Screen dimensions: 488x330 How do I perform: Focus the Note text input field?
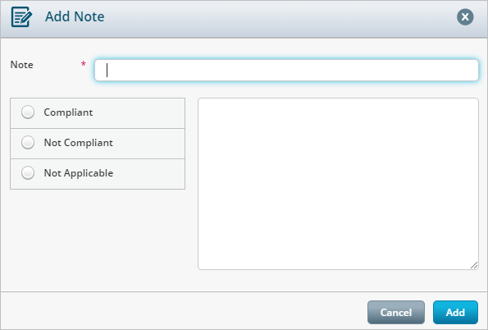[x=286, y=70]
